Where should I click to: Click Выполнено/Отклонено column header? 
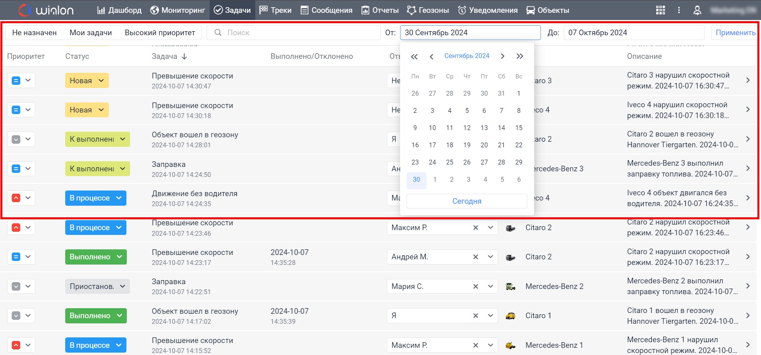click(312, 56)
